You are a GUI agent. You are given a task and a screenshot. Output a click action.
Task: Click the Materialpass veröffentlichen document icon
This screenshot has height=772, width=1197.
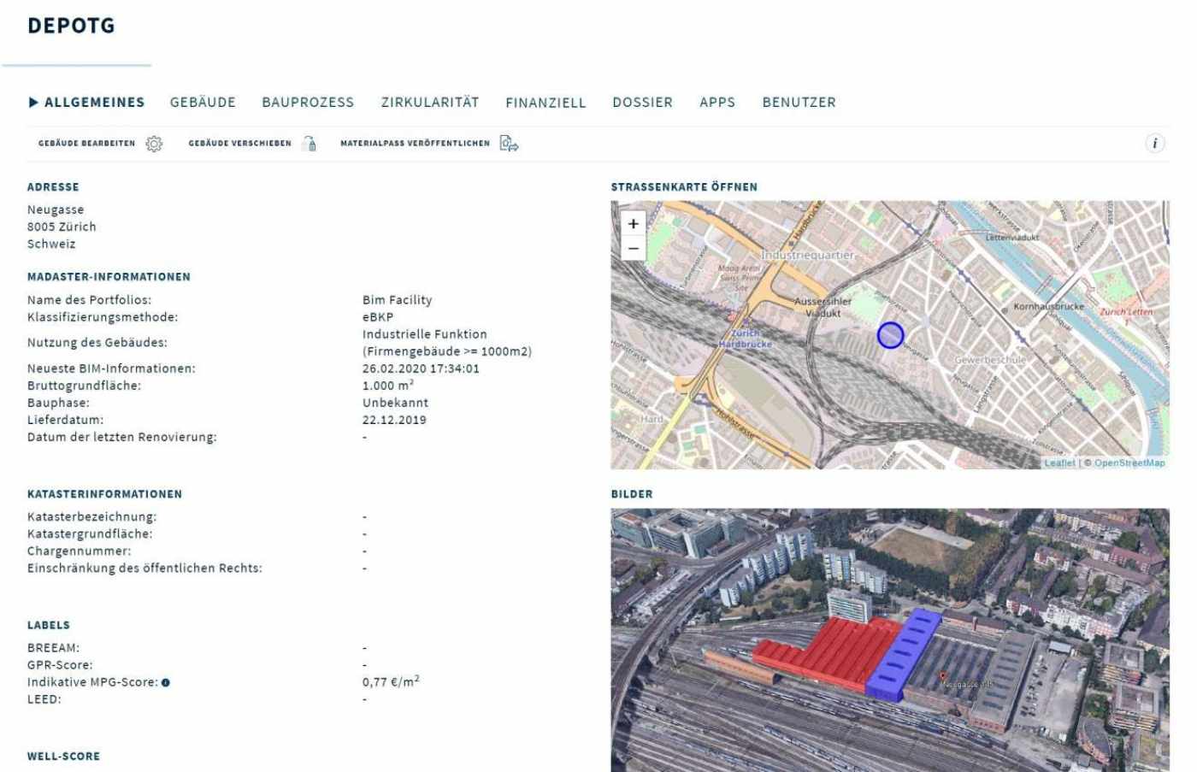tap(509, 144)
